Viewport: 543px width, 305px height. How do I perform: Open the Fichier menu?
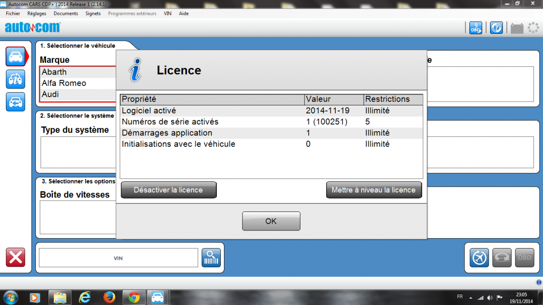click(x=13, y=14)
